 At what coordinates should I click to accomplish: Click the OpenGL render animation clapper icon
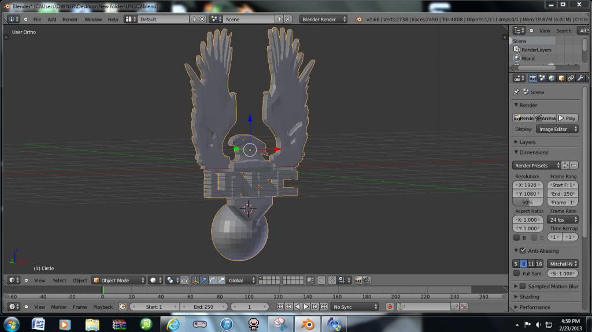click(366, 280)
